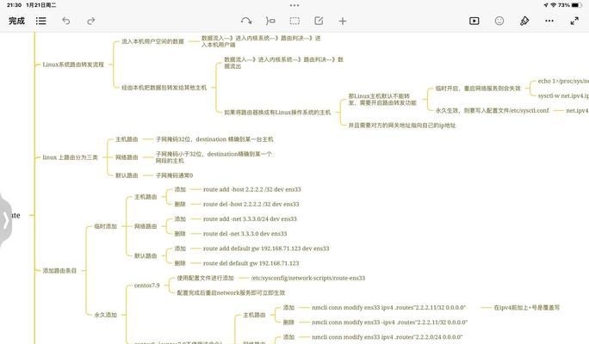Viewport: 589px width, 344px height.
Task: Select 配置完成后重启network服务即可立即生效 node
Action: tap(231, 292)
